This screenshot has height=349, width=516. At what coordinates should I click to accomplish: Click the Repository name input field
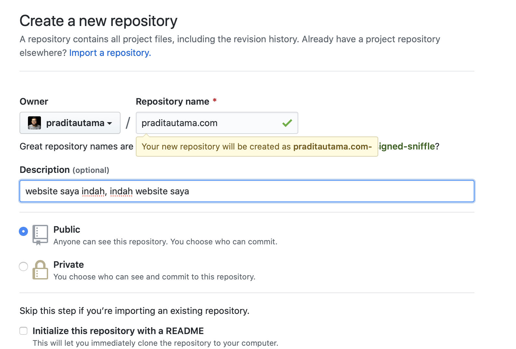(x=217, y=123)
